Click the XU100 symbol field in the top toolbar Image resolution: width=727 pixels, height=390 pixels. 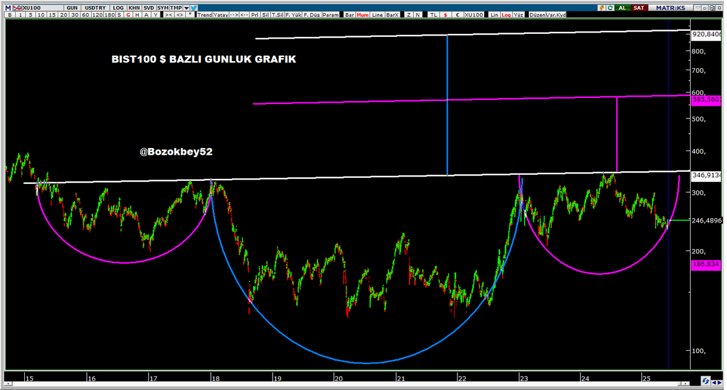point(42,8)
